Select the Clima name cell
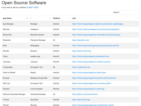141x106 pixels. click(5, 56)
